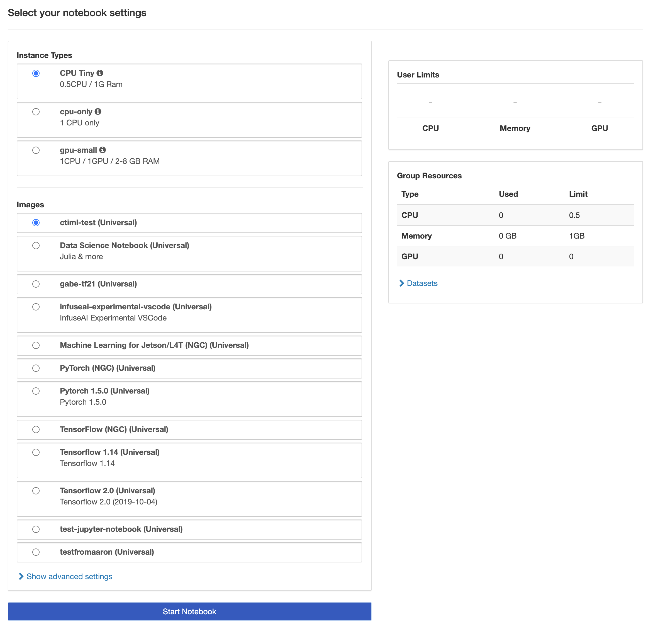Select the gpu-small instance type radio
The width and height of the screenshot is (653, 636).
click(x=36, y=150)
